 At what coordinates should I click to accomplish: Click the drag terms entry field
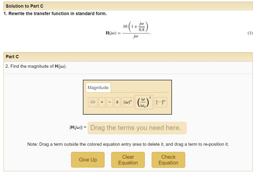click(137, 128)
